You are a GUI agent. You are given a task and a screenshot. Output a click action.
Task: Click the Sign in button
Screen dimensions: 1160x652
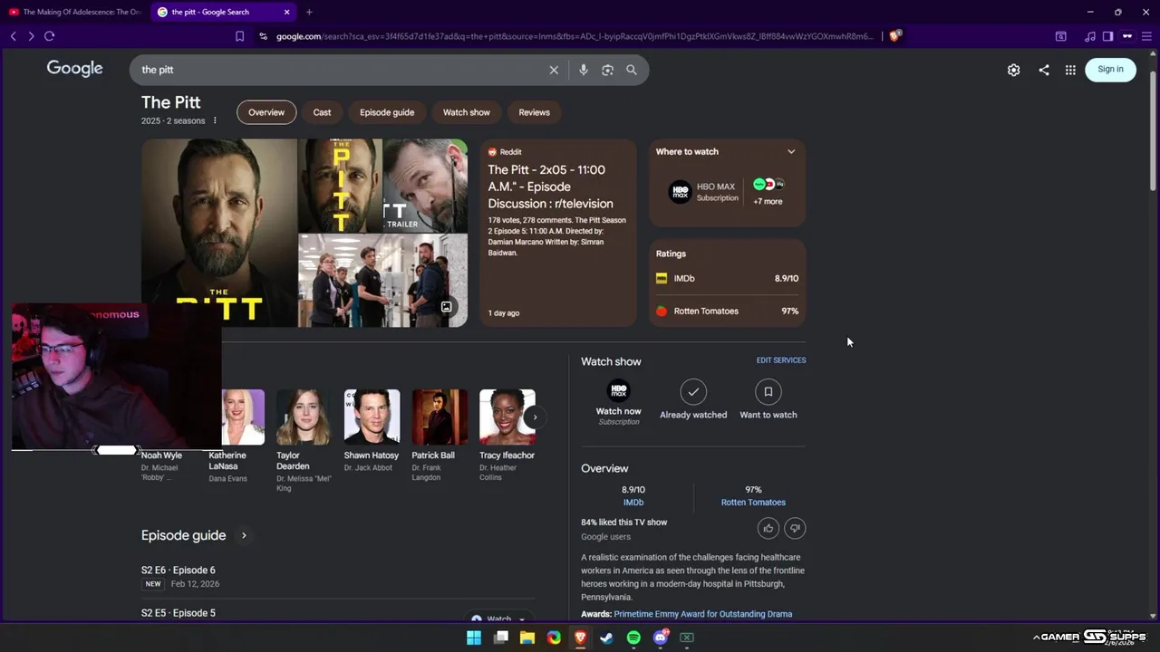(1110, 69)
